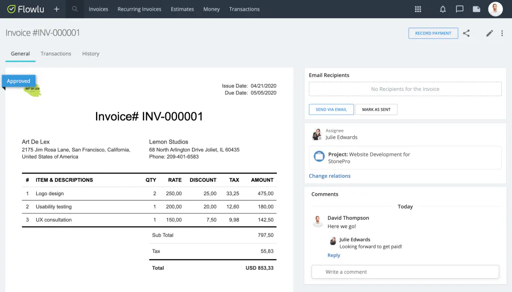This screenshot has height=292, width=512.
Task: Click Mark As Sent button
Action: (x=376, y=110)
